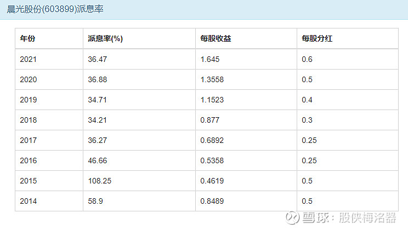Select the year cell 2019

tap(29, 100)
